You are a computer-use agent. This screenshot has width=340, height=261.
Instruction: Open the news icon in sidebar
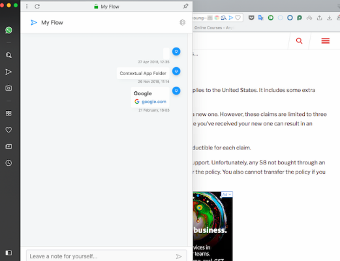pyautogui.click(x=8, y=146)
